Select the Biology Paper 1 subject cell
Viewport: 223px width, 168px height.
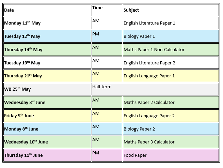170,36
